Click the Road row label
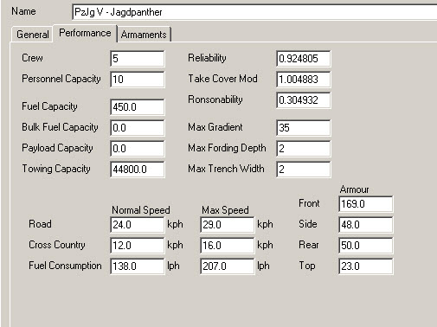 [x=40, y=224]
